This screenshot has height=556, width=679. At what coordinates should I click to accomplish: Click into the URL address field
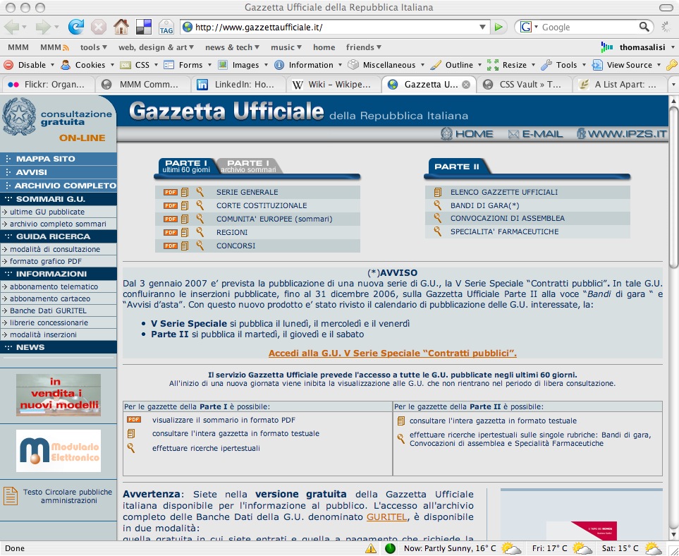point(338,28)
